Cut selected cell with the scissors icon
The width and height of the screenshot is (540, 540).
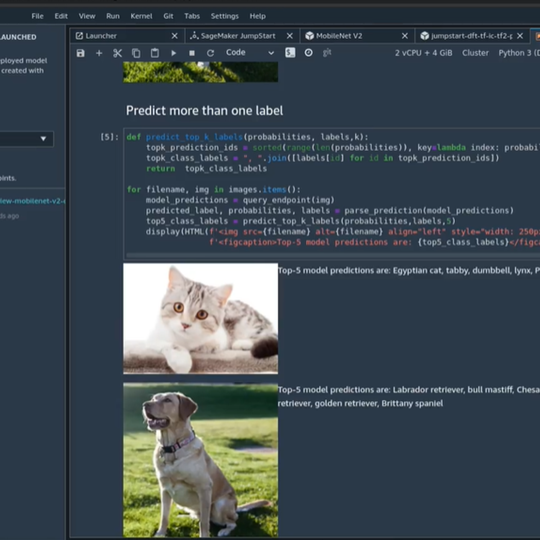117,53
